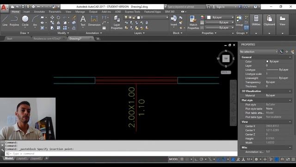Click the customization menu icon in status bar
This screenshot has width=296, height=167.
tap(293, 159)
